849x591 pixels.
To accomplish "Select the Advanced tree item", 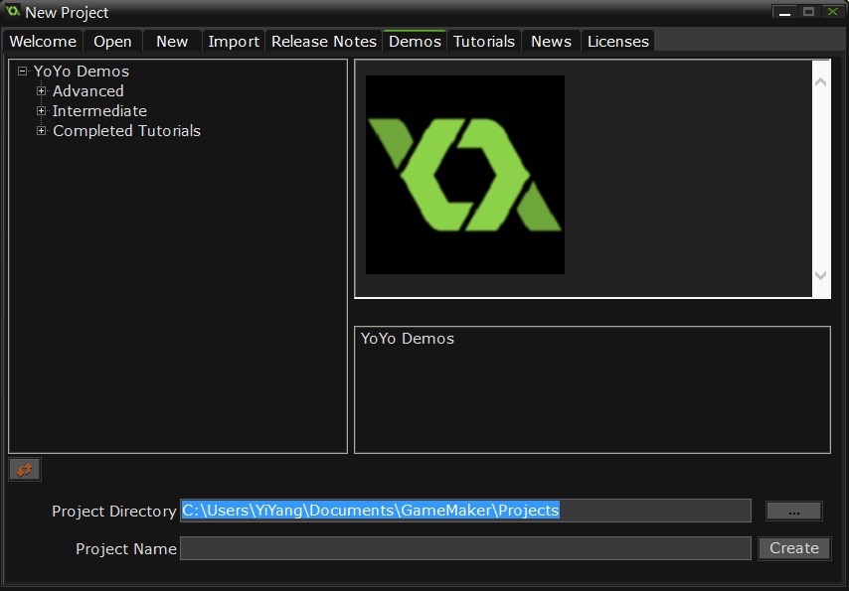I will (88, 91).
